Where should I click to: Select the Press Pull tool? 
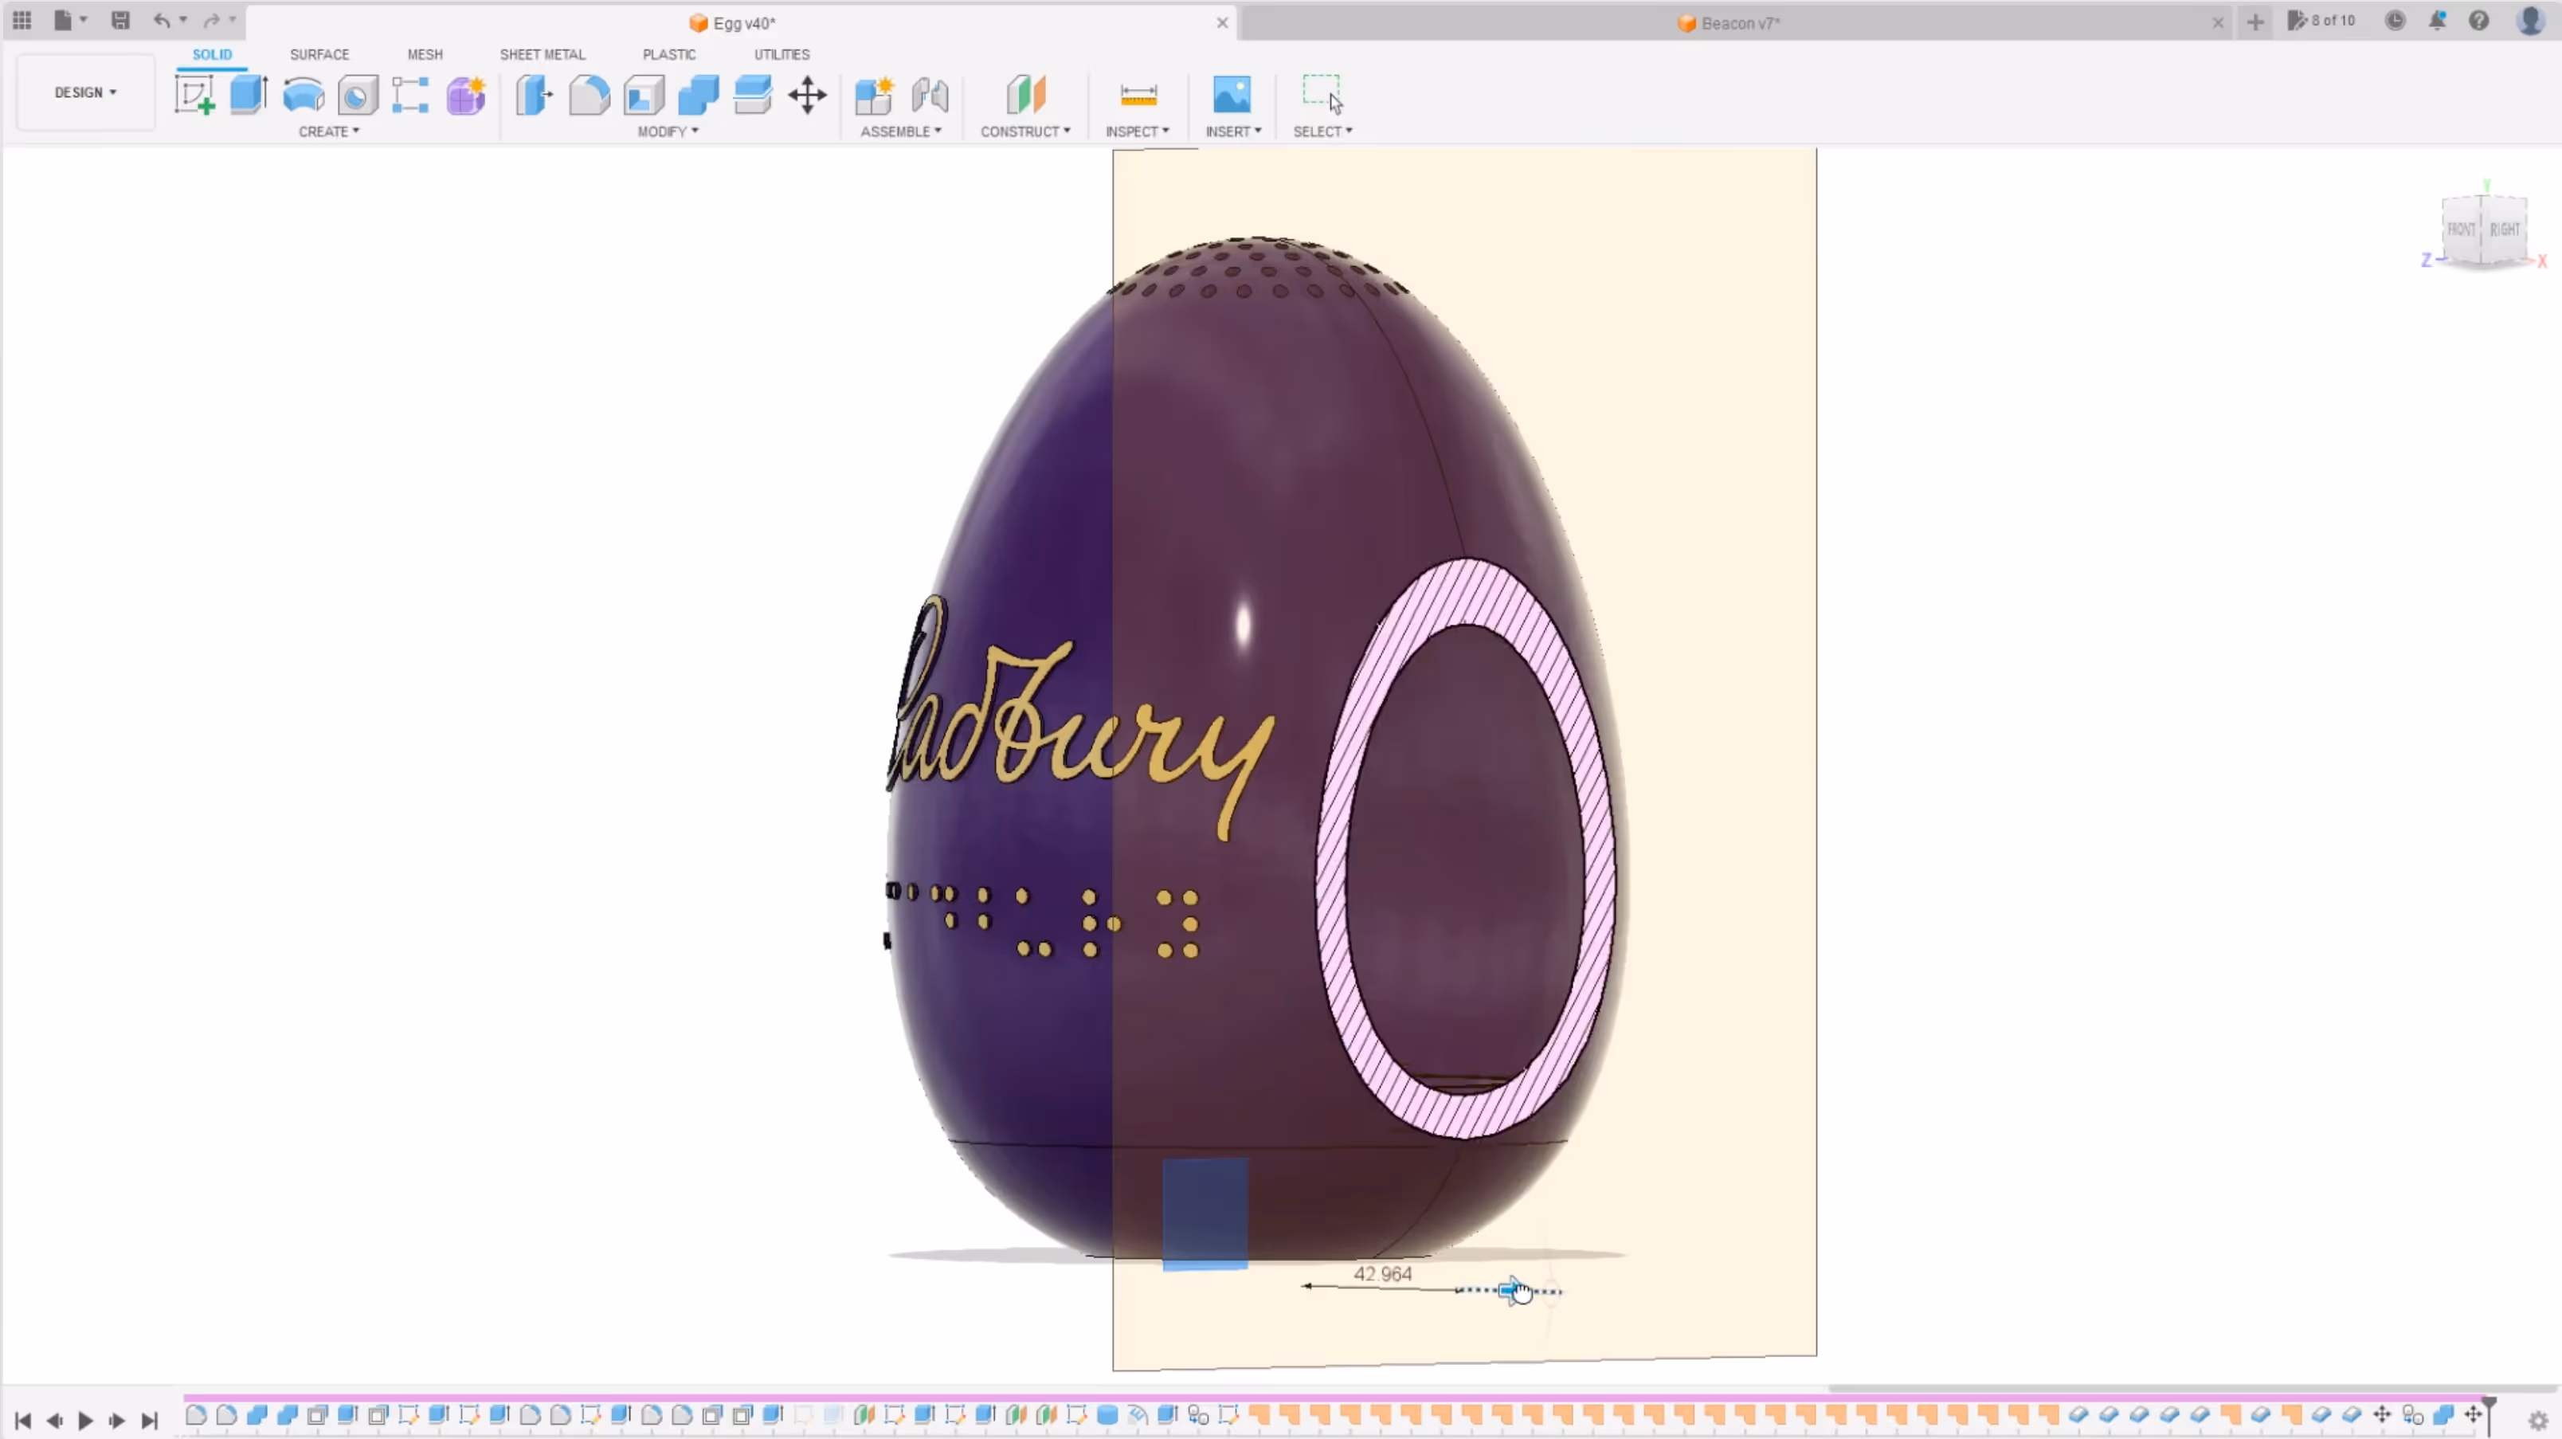[x=534, y=96]
